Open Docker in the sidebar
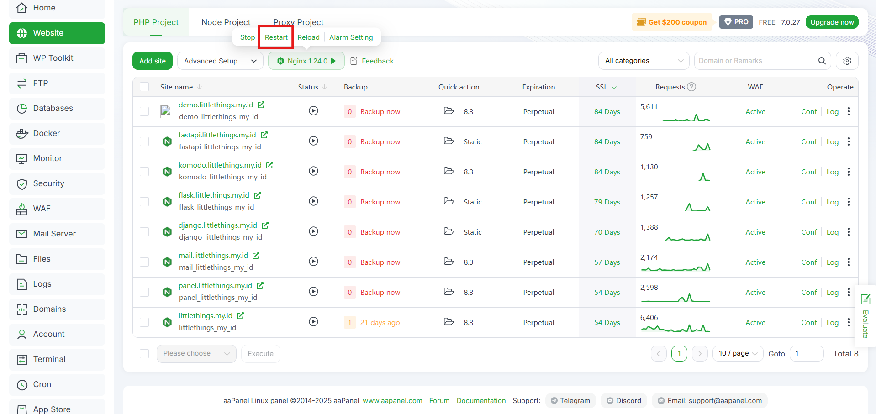Image resolution: width=876 pixels, height=414 pixels. [57, 133]
